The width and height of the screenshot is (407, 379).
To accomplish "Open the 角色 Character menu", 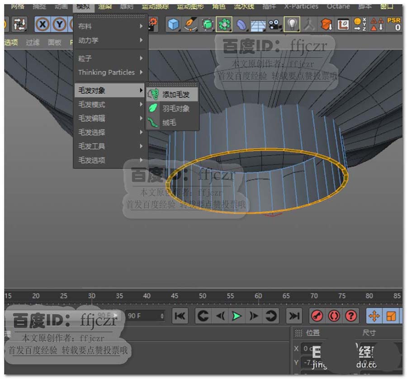I will point(219,6).
